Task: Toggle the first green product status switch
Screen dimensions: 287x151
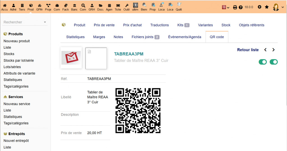Action: click(x=263, y=62)
